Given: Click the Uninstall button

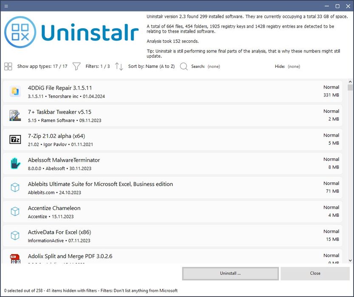Looking at the screenshot, I should coord(230,273).
